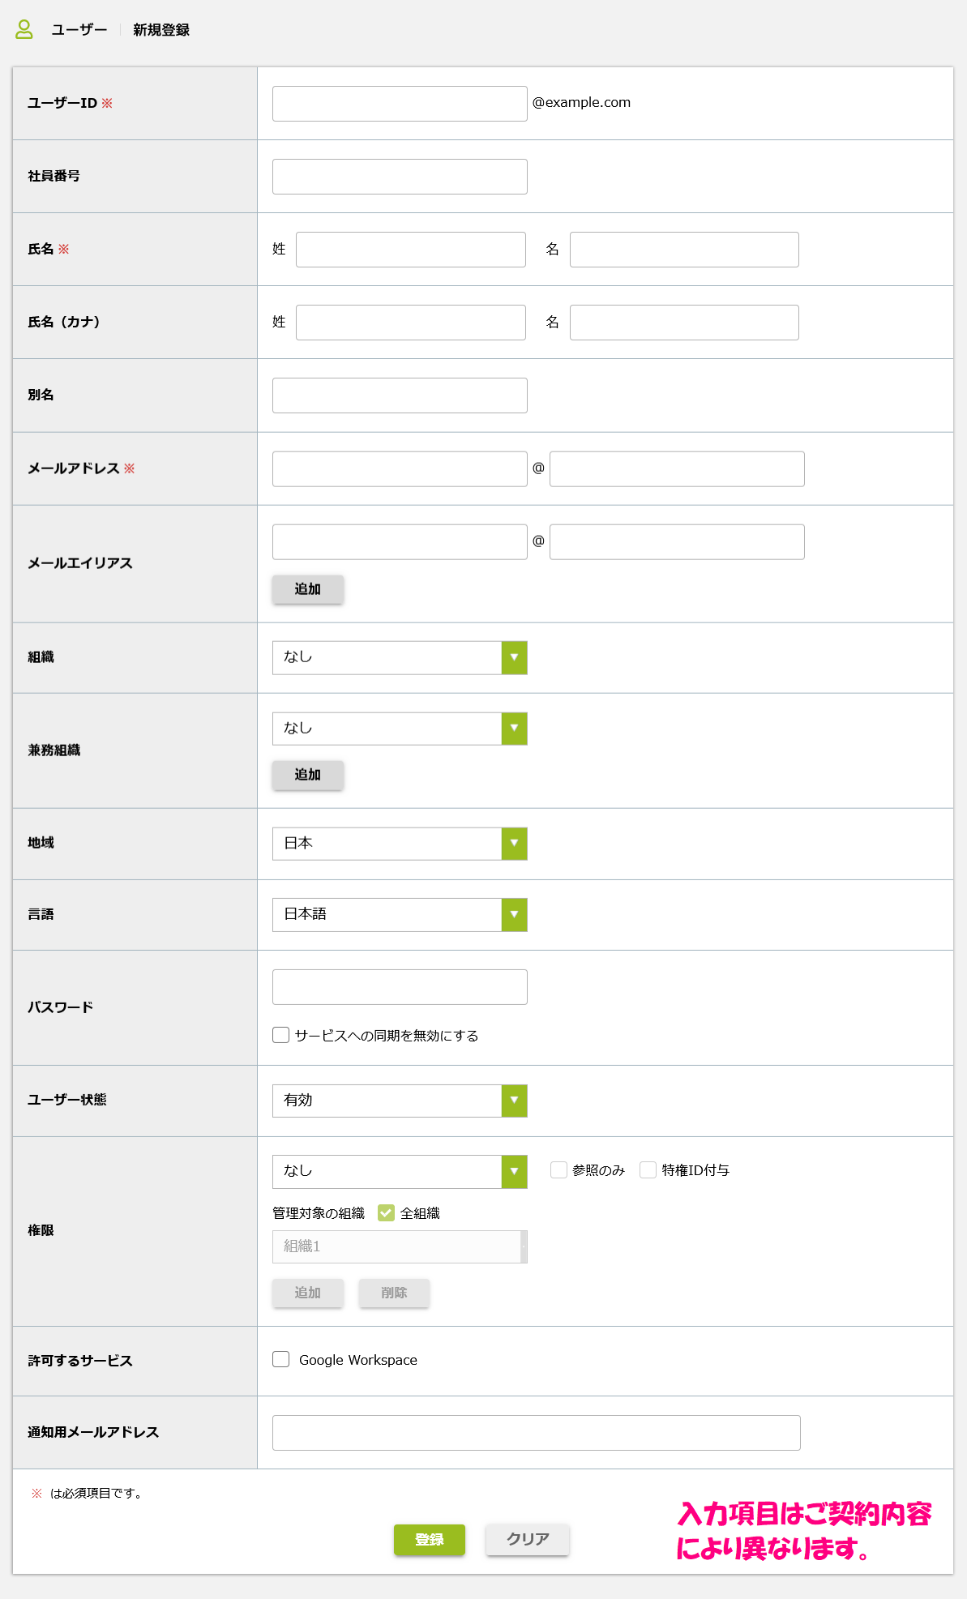The width and height of the screenshot is (967, 1599).
Task: Focus the 社員番号 text field
Action: tap(400, 177)
